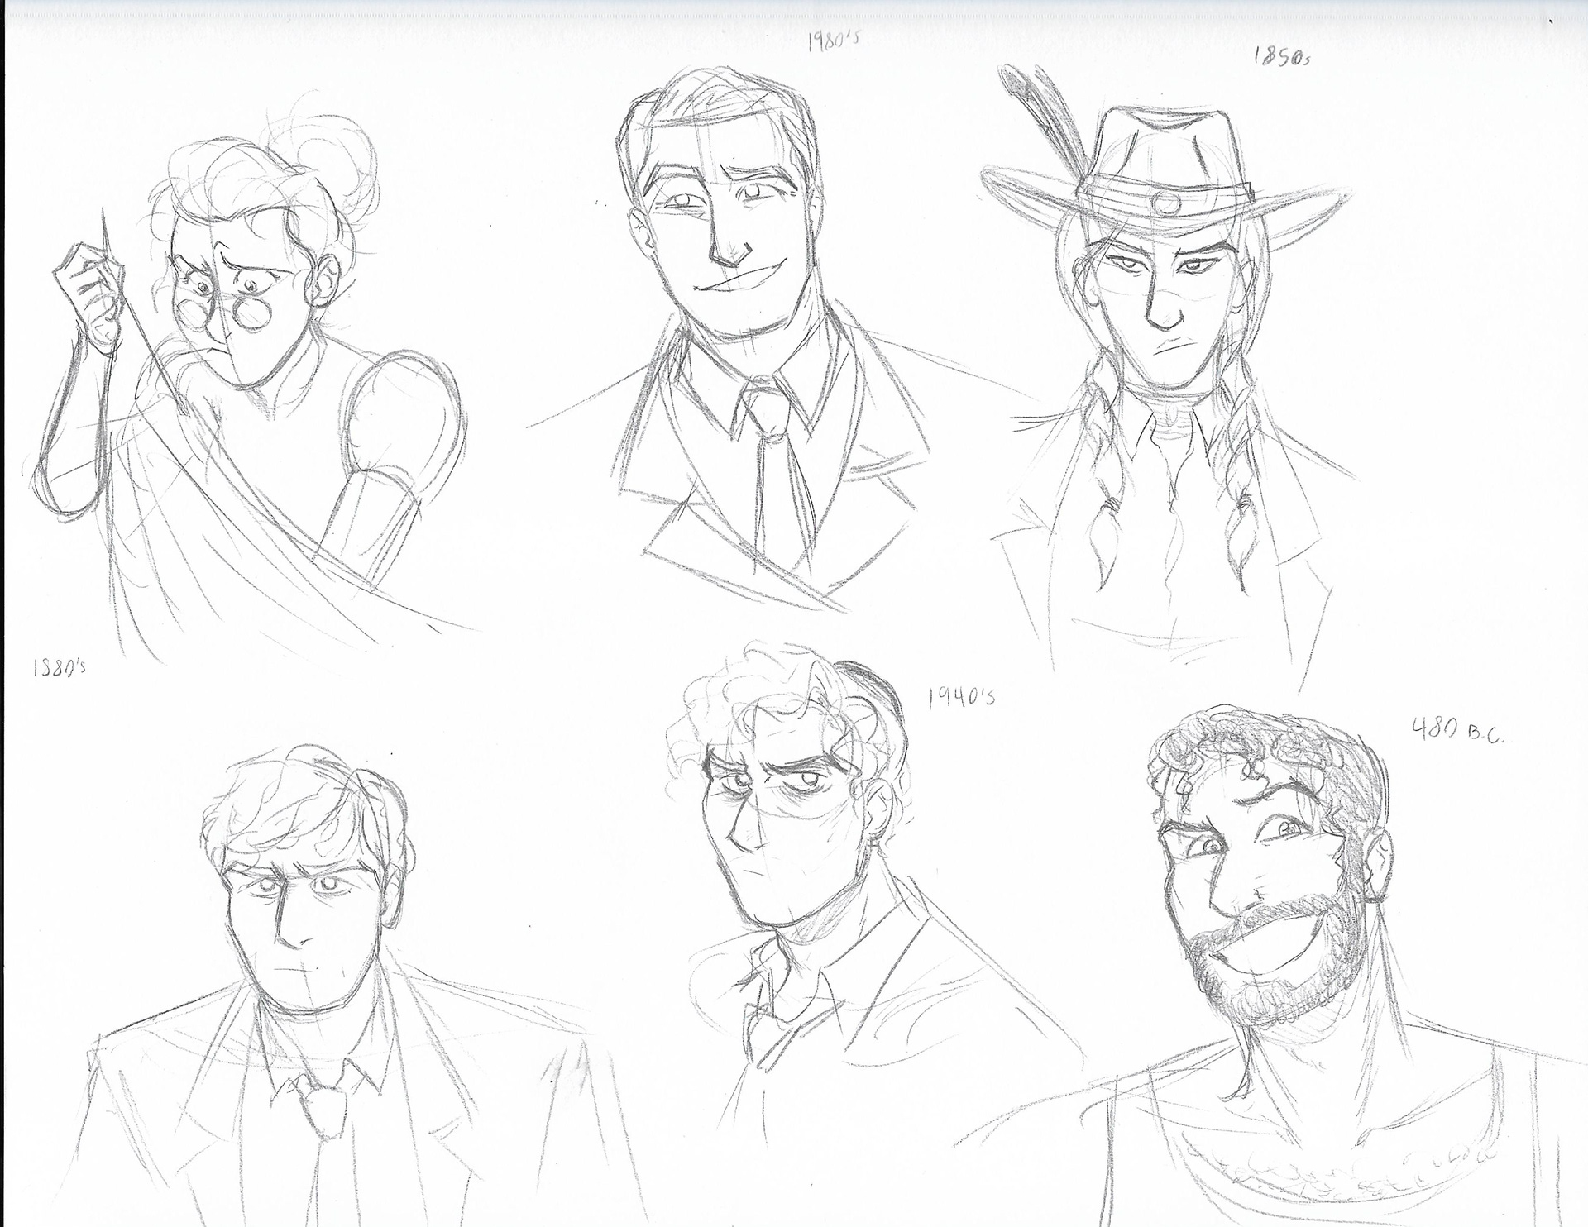Click the 1940's handwritten label
Viewport: 1588px width, 1227px height.
(962, 698)
